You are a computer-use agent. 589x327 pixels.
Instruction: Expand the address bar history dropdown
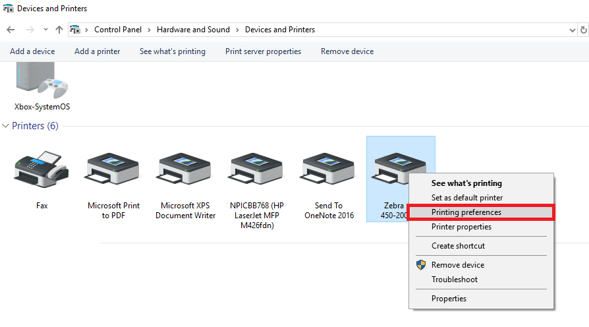(x=572, y=30)
